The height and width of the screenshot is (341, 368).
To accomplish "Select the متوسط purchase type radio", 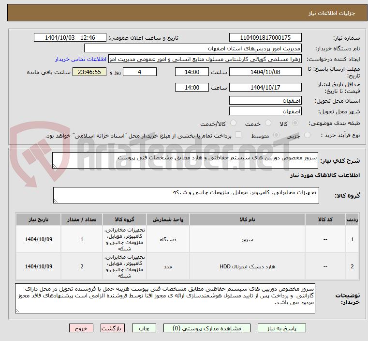I will (x=276, y=135).
